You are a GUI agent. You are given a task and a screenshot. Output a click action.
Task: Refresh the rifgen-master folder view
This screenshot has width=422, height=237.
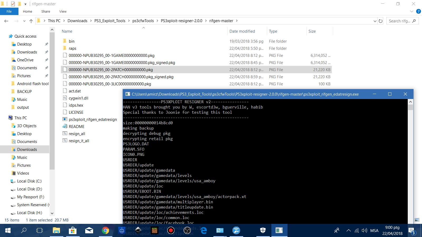pyautogui.click(x=381, y=21)
